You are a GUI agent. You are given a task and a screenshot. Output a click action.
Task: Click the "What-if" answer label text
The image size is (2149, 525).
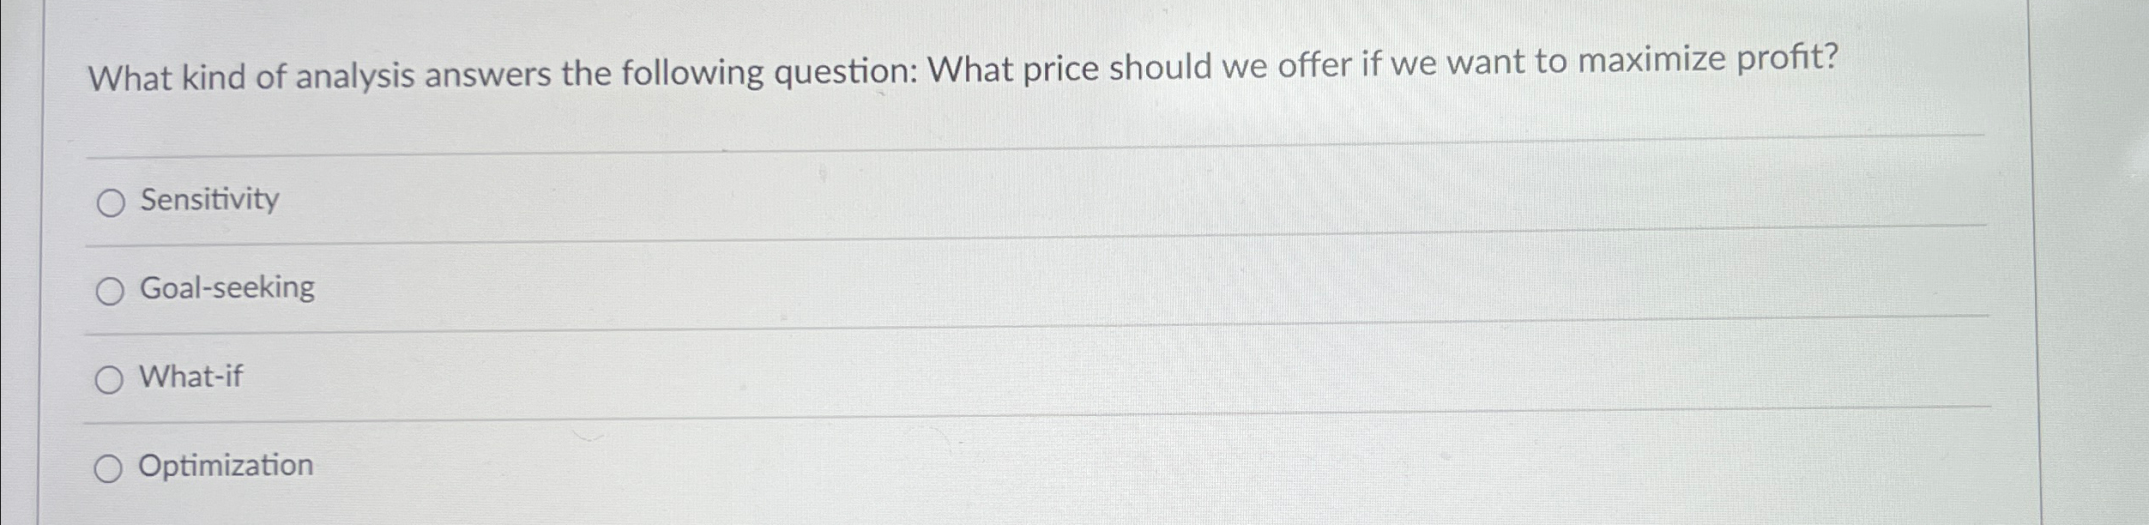point(191,377)
